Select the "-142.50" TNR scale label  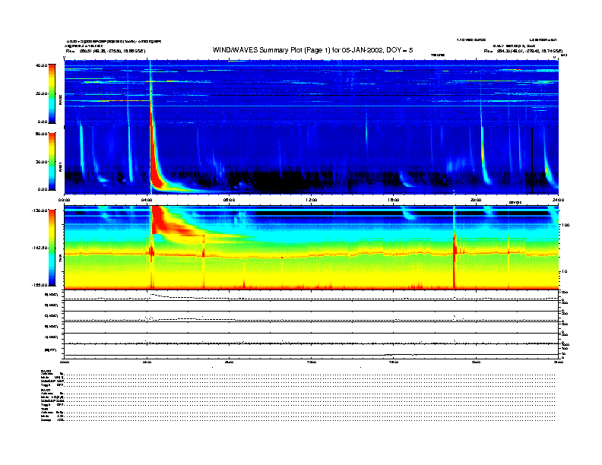pos(40,248)
